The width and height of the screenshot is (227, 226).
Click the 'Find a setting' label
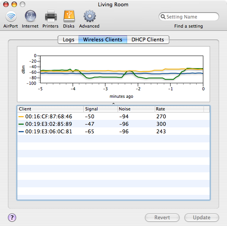point(188,26)
